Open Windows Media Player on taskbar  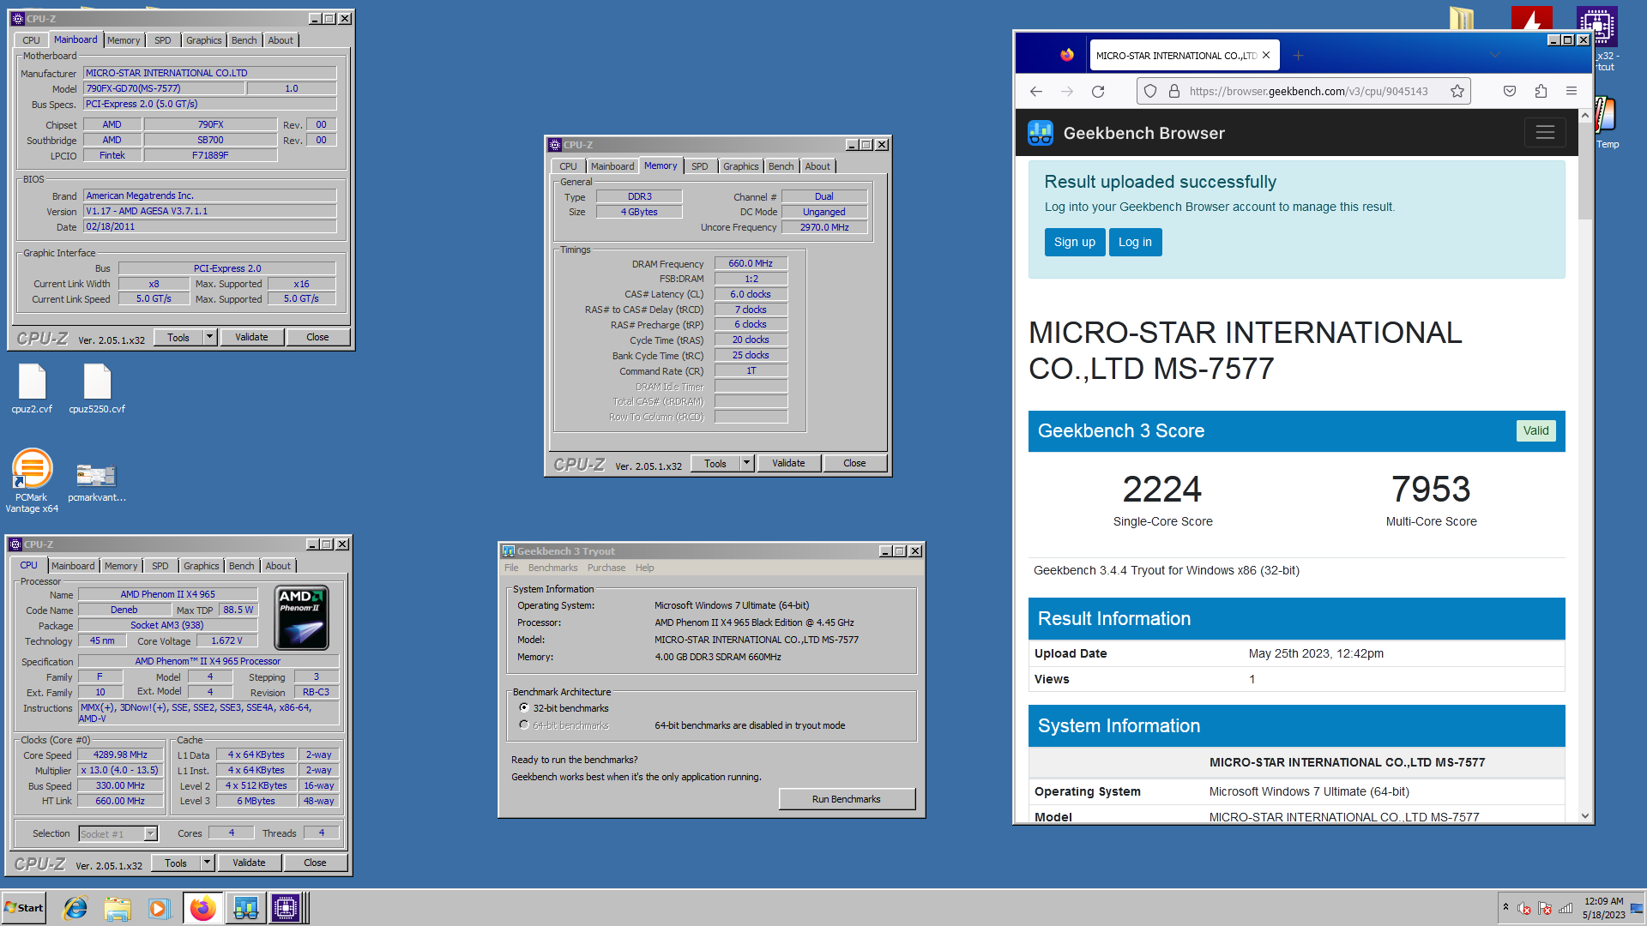[159, 908]
